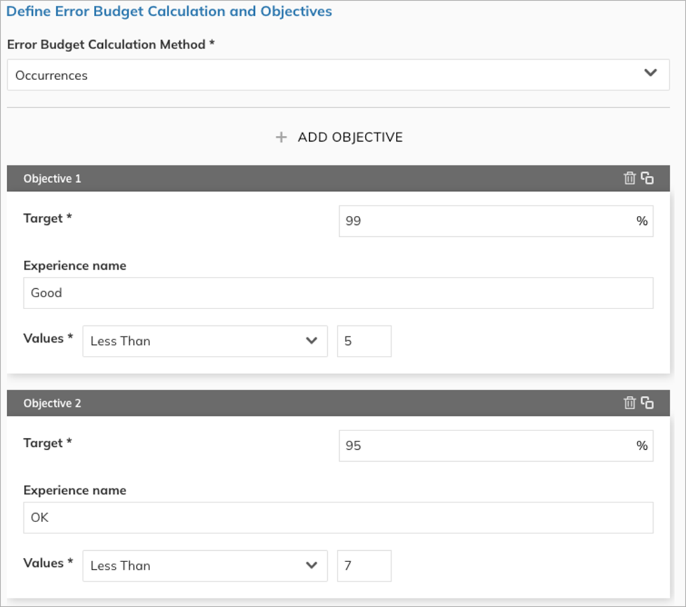Open the Error Budget Calculation Method dropdown

coord(338,75)
